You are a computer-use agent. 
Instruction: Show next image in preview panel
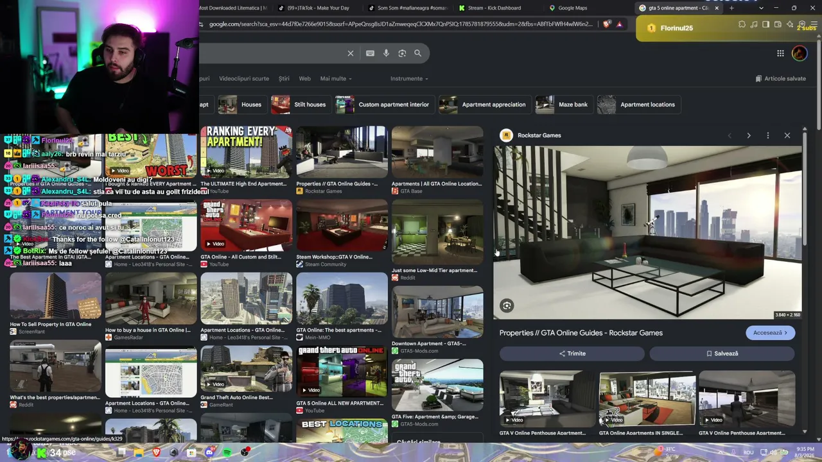point(749,135)
